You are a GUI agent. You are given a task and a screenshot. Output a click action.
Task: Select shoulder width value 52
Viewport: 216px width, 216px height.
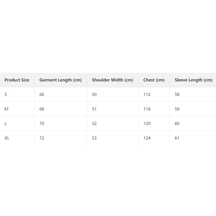(94, 124)
